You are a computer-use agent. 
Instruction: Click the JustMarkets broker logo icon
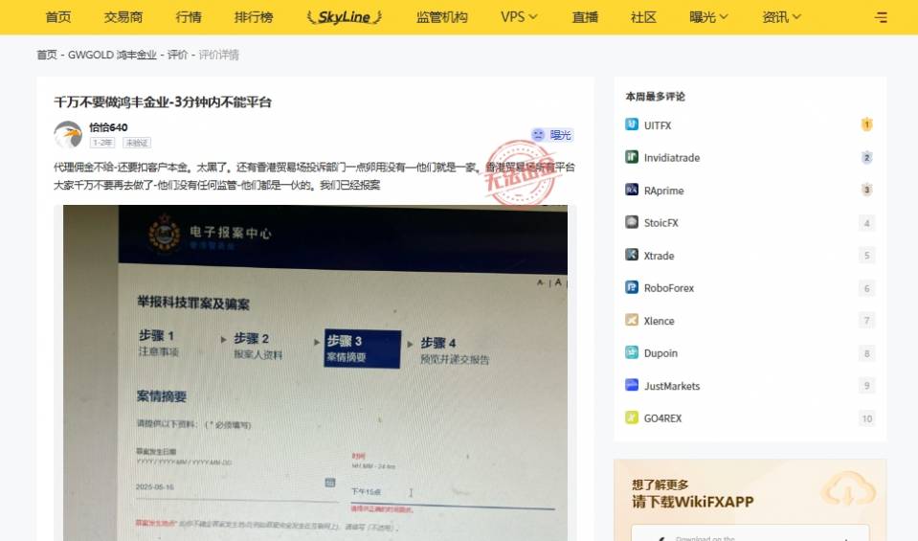pos(632,385)
